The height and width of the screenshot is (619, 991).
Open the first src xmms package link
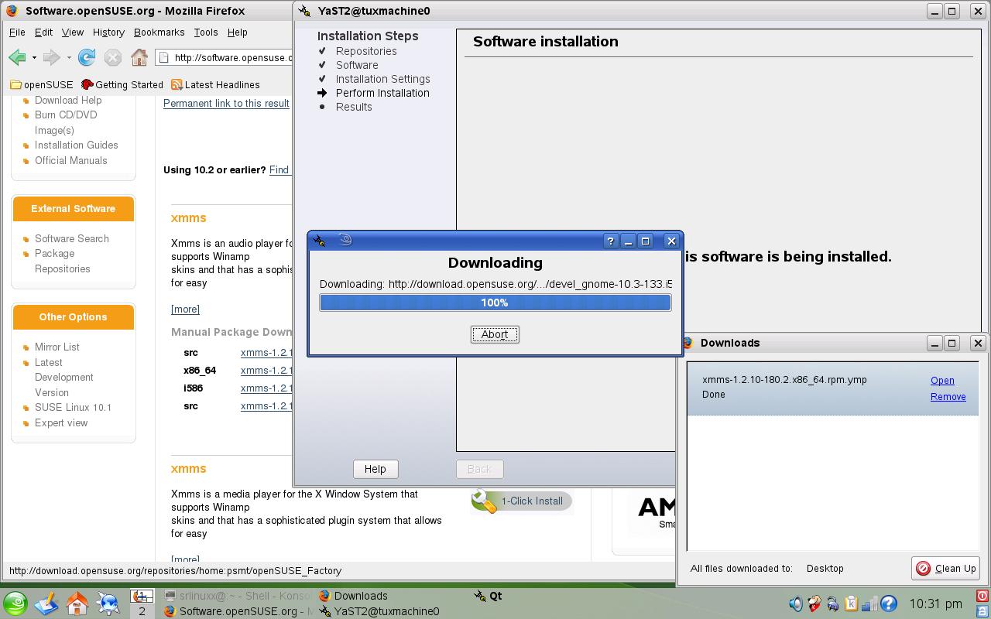click(x=266, y=353)
